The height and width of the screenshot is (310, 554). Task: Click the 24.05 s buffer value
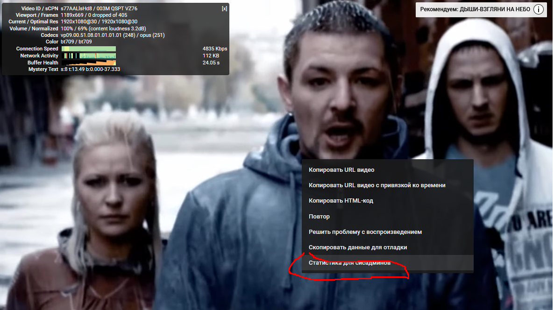pos(211,63)
